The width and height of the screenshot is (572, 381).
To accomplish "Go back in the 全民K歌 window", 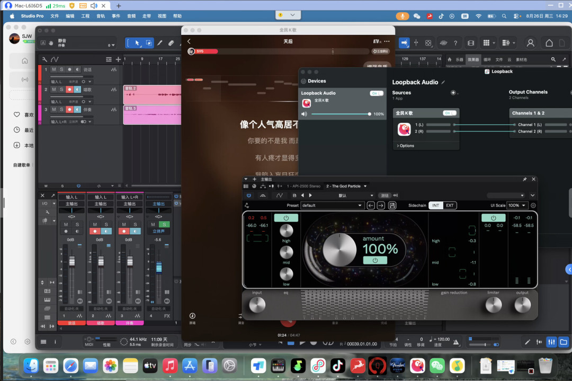I will [189, 41].
